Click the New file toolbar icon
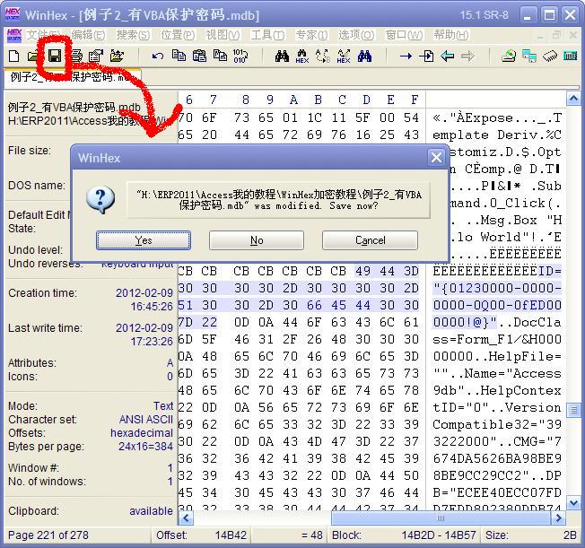The width and height of the screenshot is (585, 548). click(13, 57)
